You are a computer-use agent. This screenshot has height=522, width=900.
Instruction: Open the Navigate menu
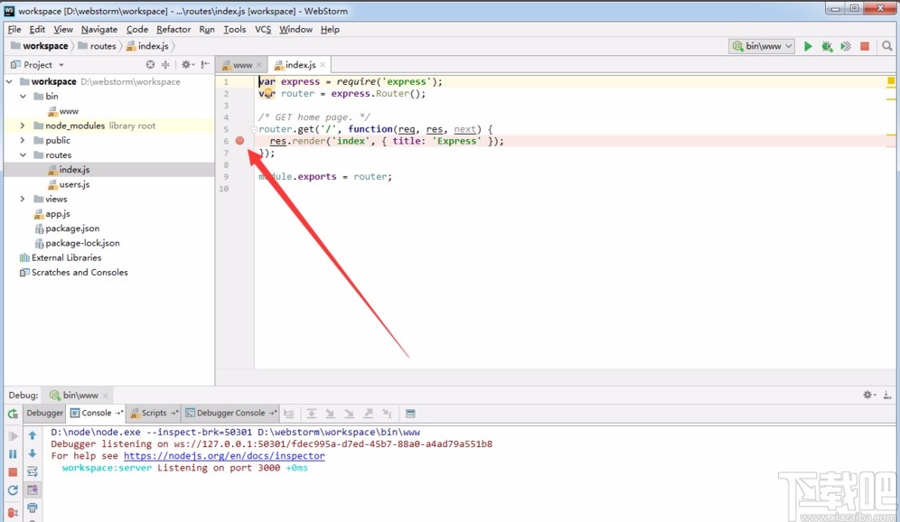pyautogui.click(x=99, y=29)
